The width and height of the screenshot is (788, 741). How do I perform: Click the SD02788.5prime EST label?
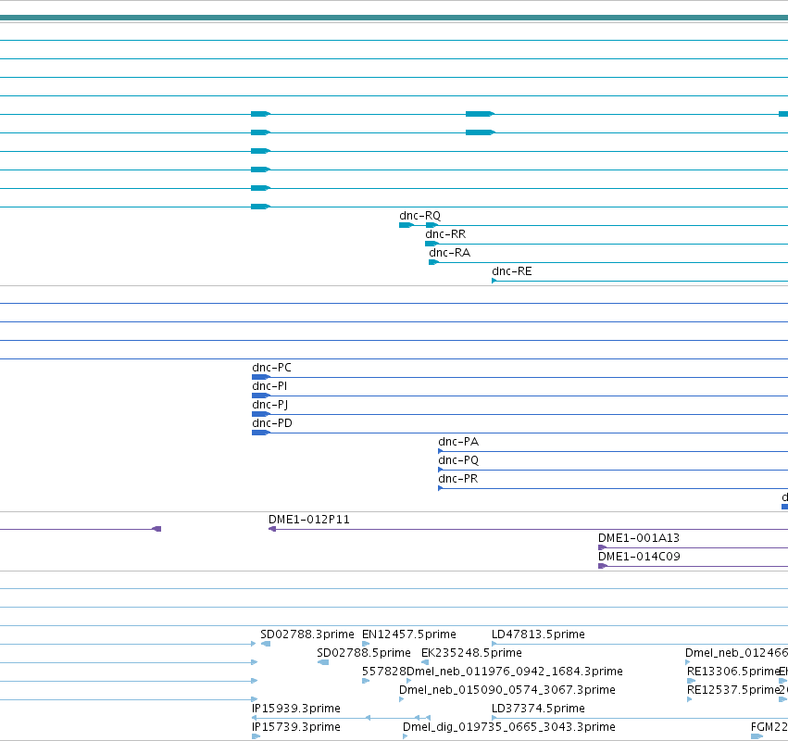coord(364,653)
